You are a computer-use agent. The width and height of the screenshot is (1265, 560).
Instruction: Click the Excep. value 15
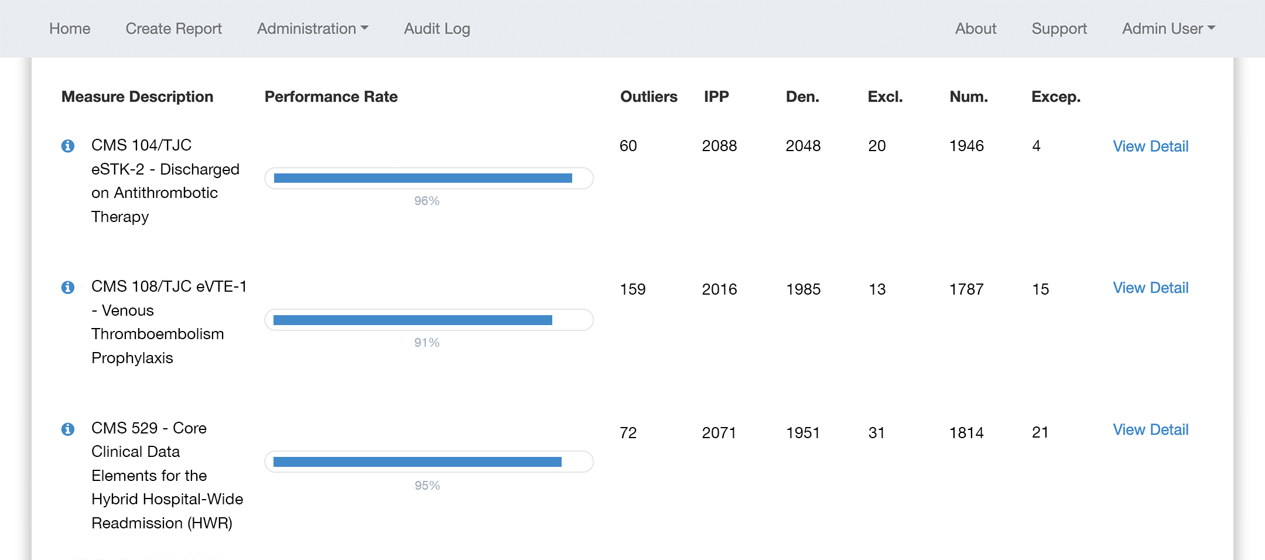(1040, 289)
